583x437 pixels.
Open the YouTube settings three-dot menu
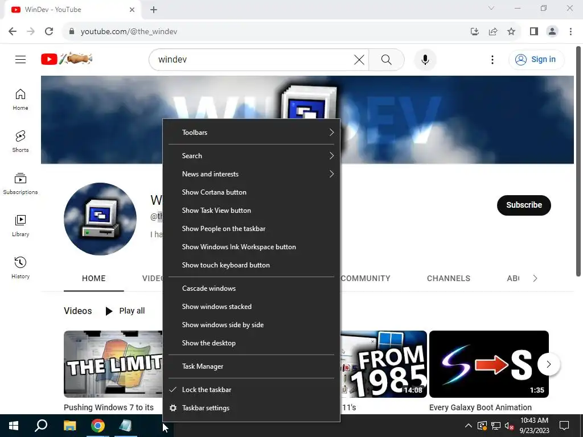coord(492,59)
